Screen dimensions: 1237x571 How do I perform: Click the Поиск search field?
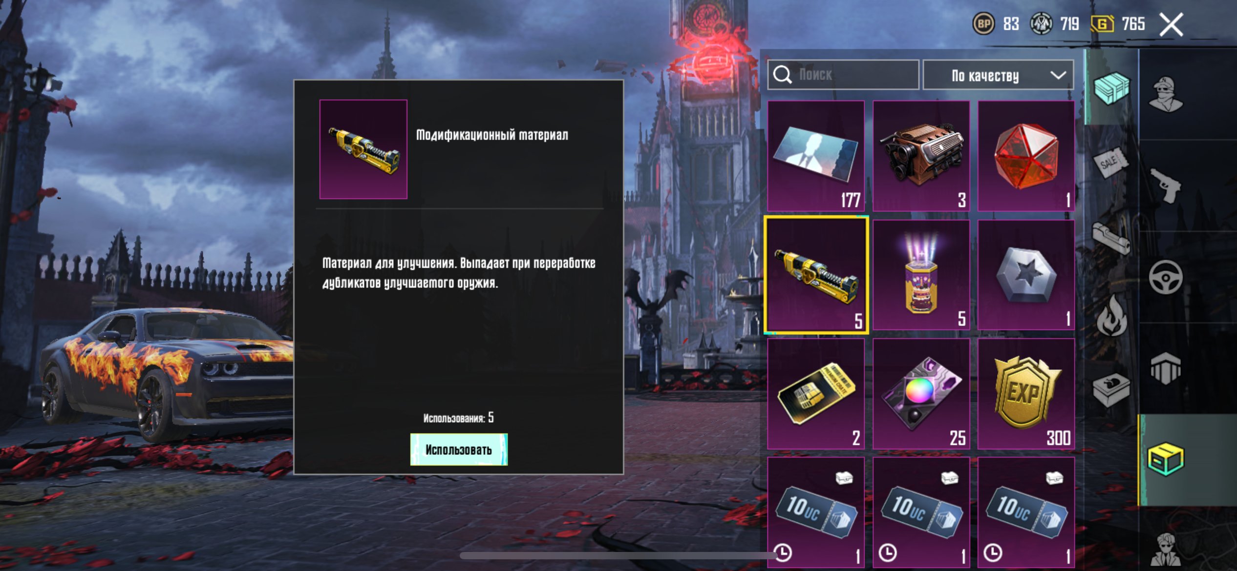point(843,75)
